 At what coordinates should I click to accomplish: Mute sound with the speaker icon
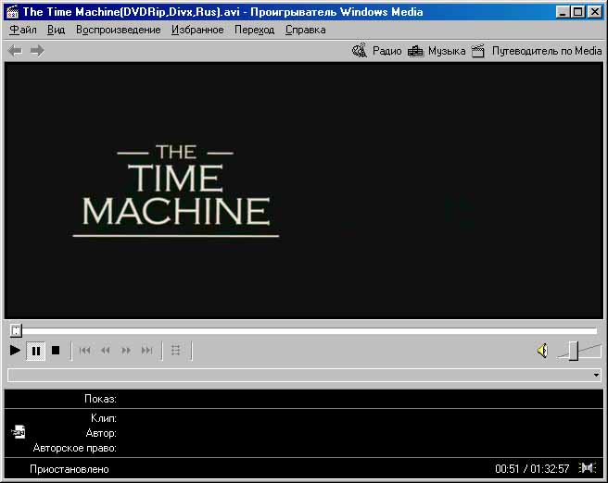pyautogui.click(x=542, y=351)
